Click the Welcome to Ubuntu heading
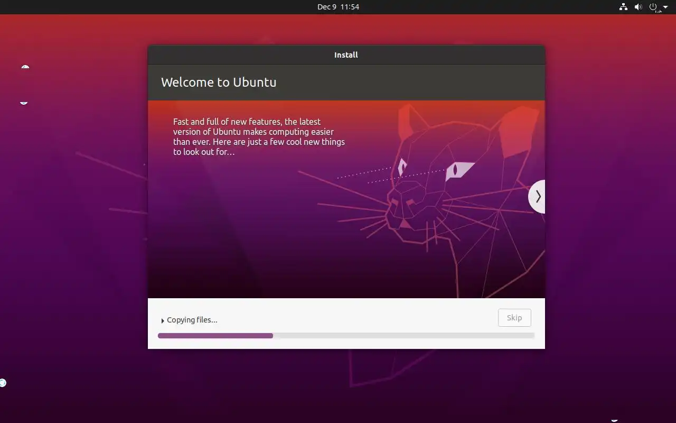The width and height of the screenshot is (676, 423). click(x=219, y=82)
